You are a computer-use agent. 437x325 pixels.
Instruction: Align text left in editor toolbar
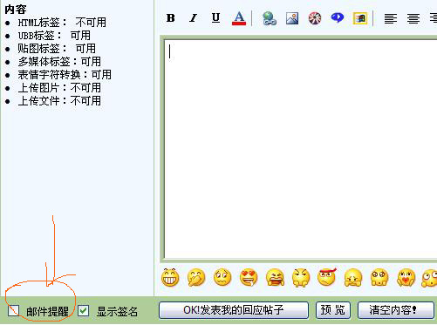391,18
